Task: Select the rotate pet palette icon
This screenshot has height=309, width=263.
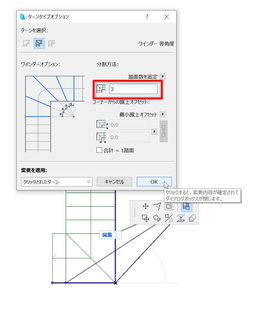Action: click(157, 218)
